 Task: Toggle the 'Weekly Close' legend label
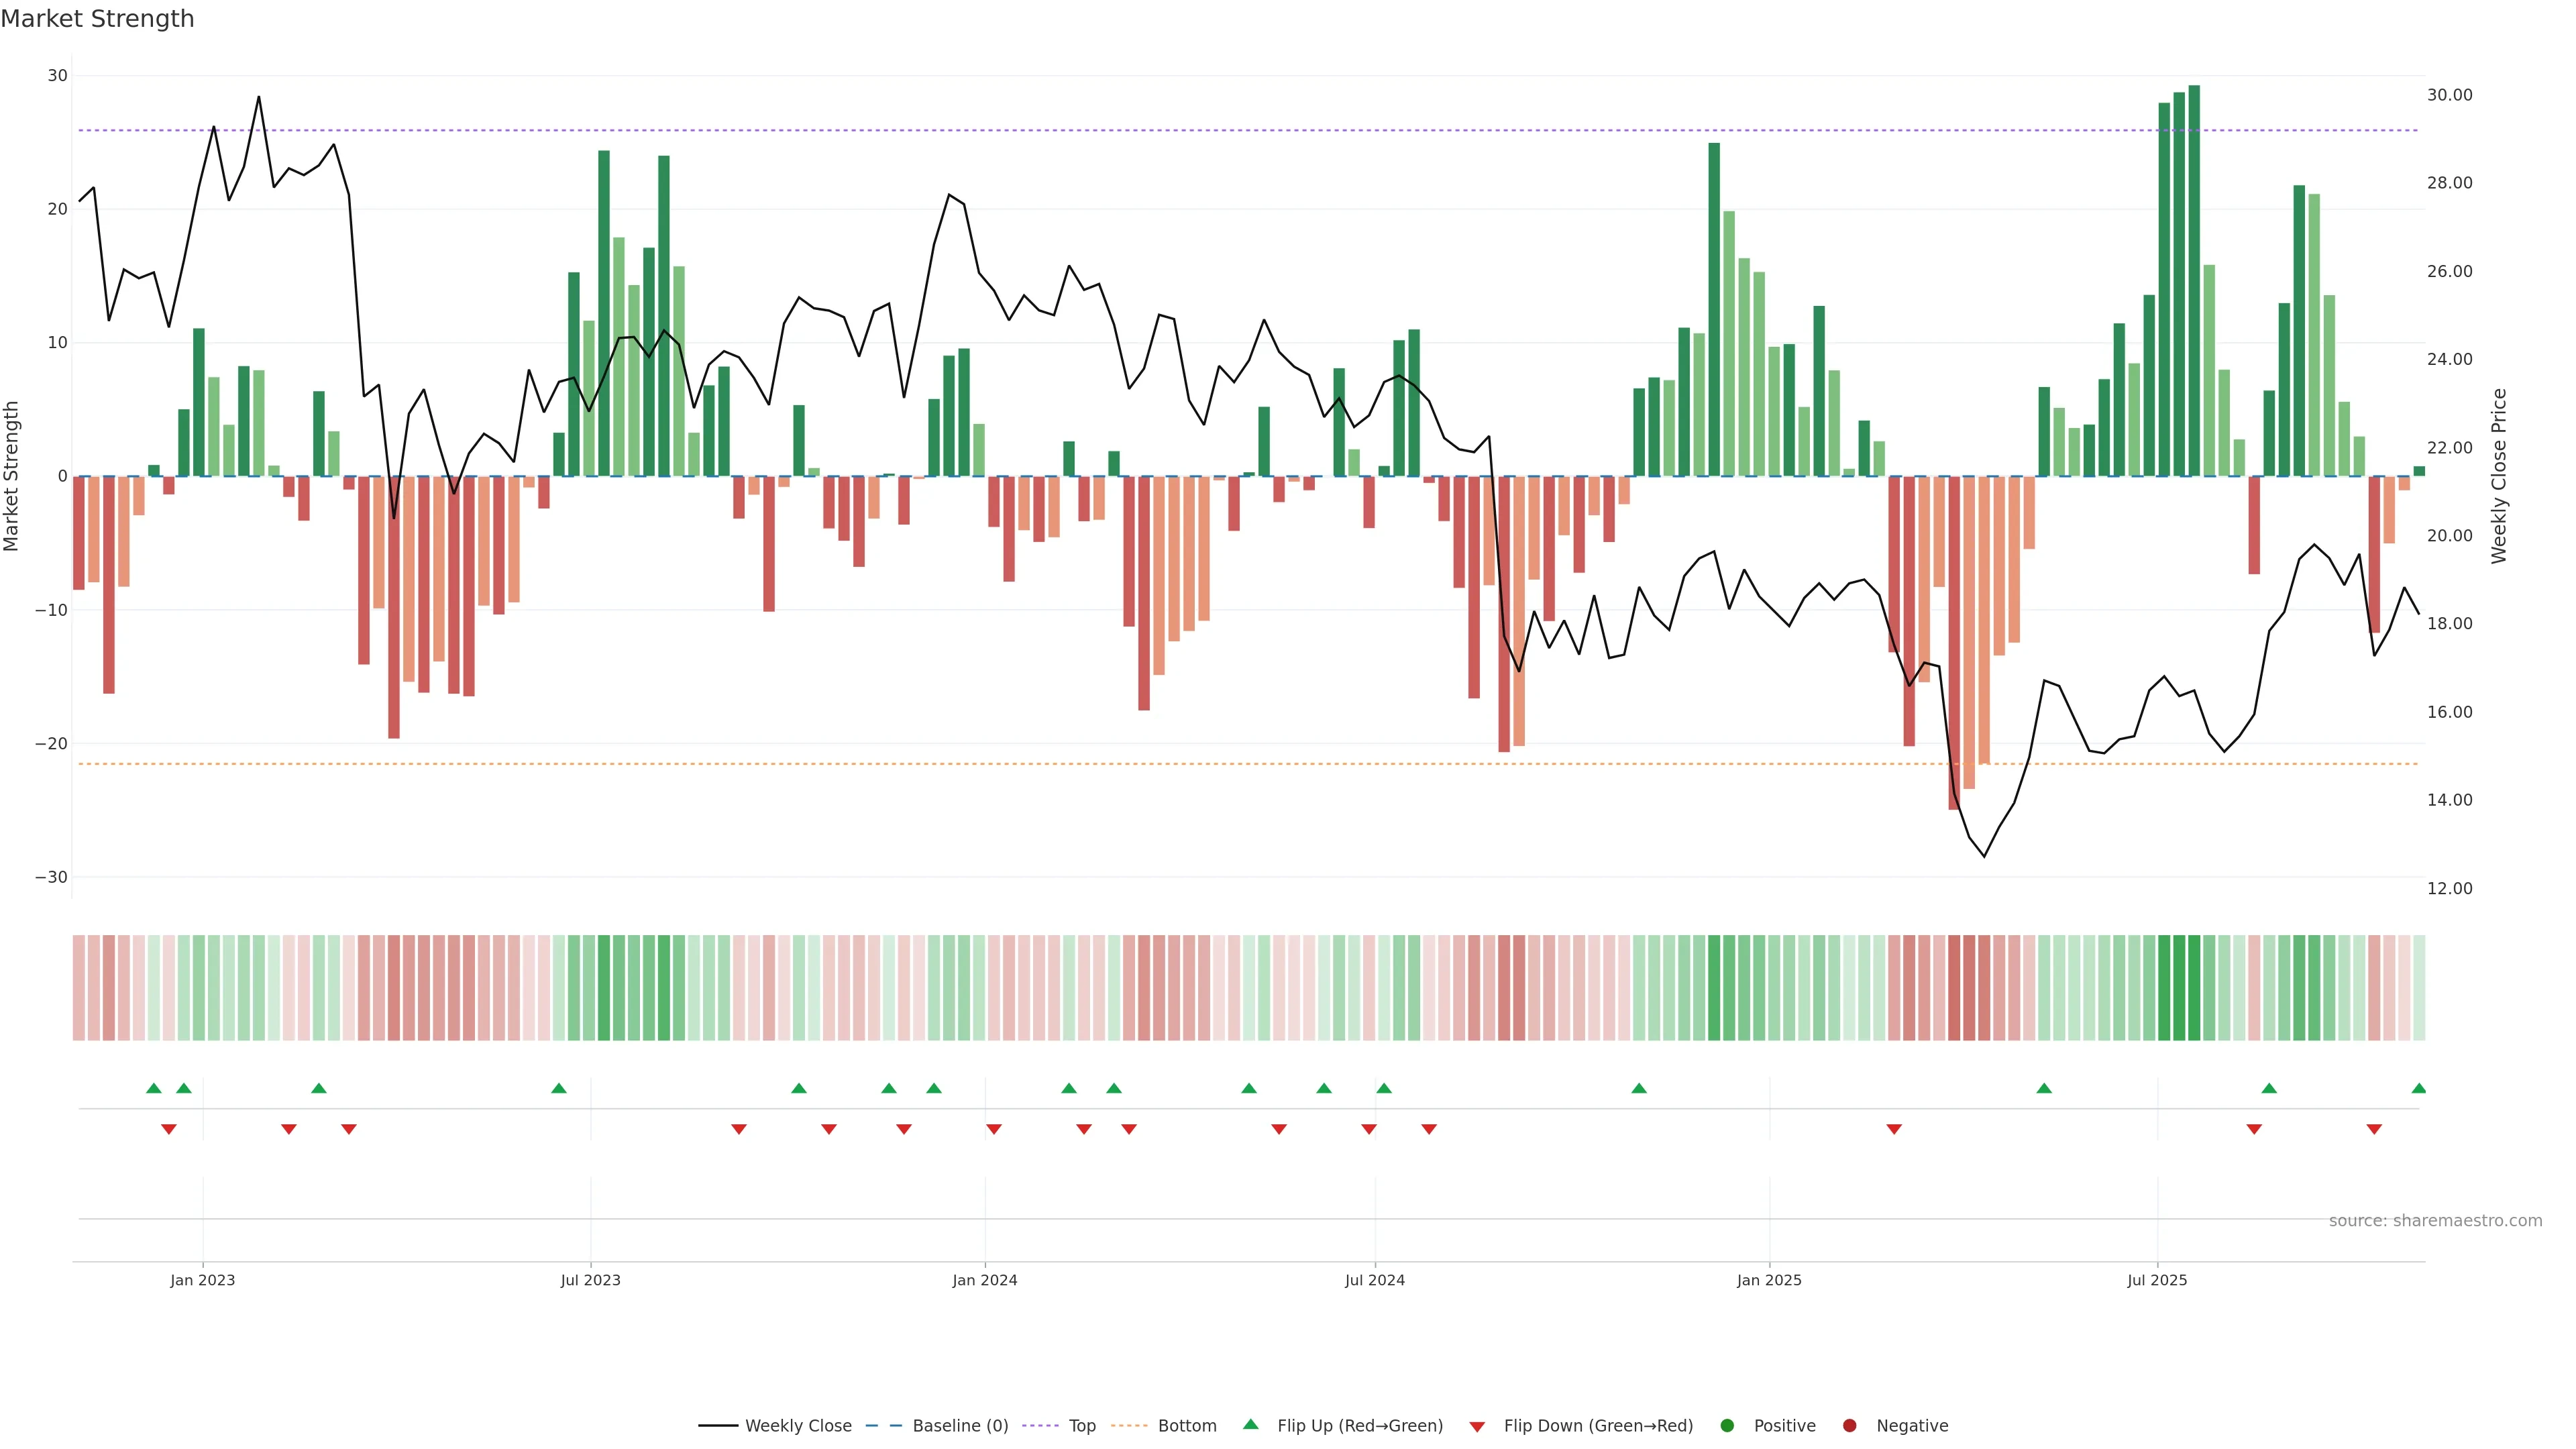(x=798, y=1426)
